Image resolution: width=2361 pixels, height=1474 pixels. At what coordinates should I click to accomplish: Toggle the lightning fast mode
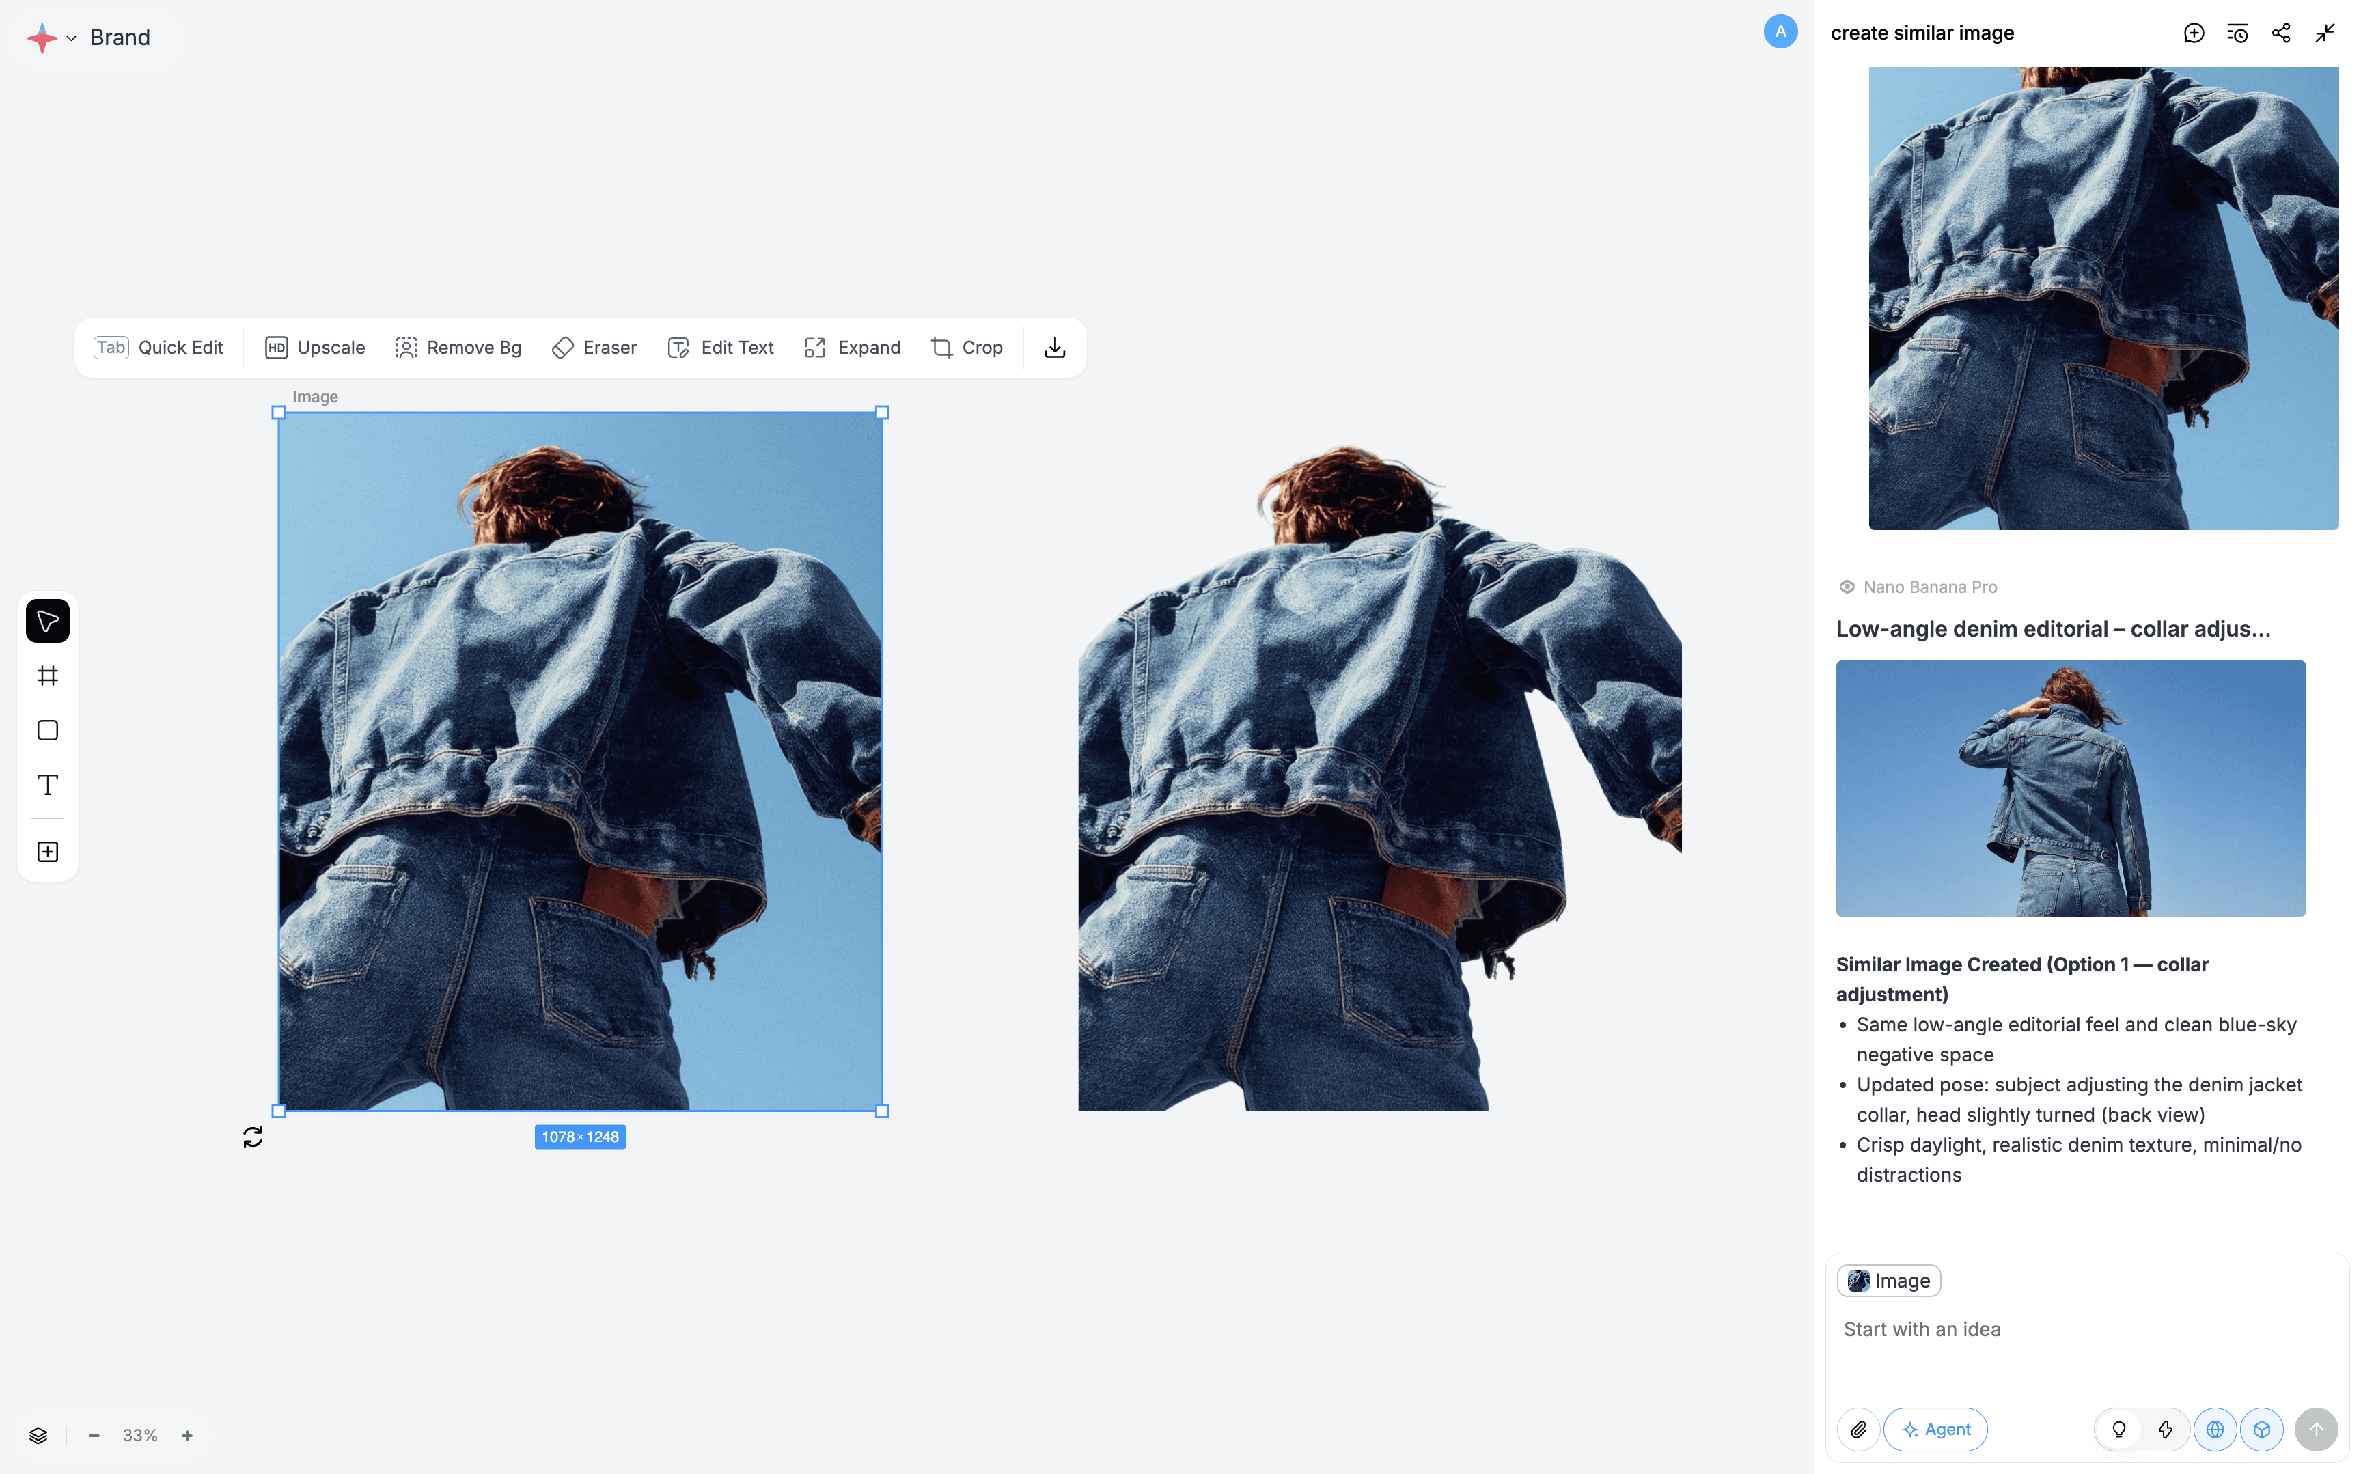pyautogui.click(x=2165, y=1429)
